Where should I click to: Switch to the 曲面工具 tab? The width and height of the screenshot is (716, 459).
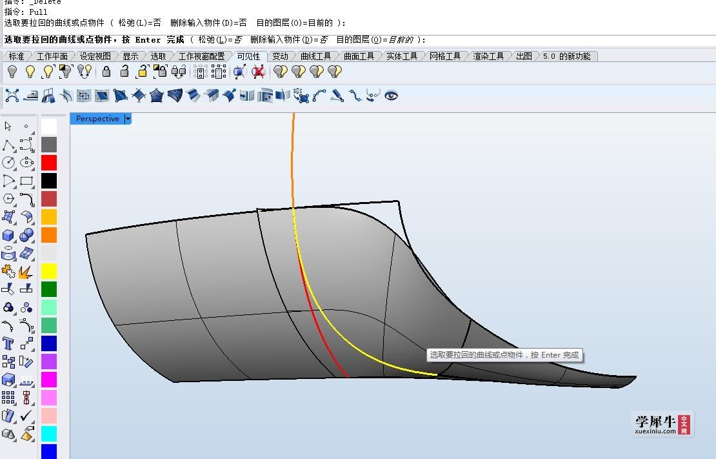(x=359, y=56)
